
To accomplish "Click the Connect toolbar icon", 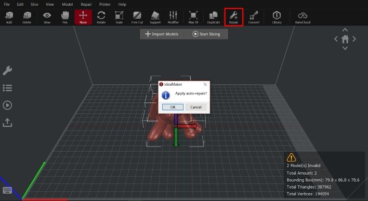I will click(x=254, y=17).
